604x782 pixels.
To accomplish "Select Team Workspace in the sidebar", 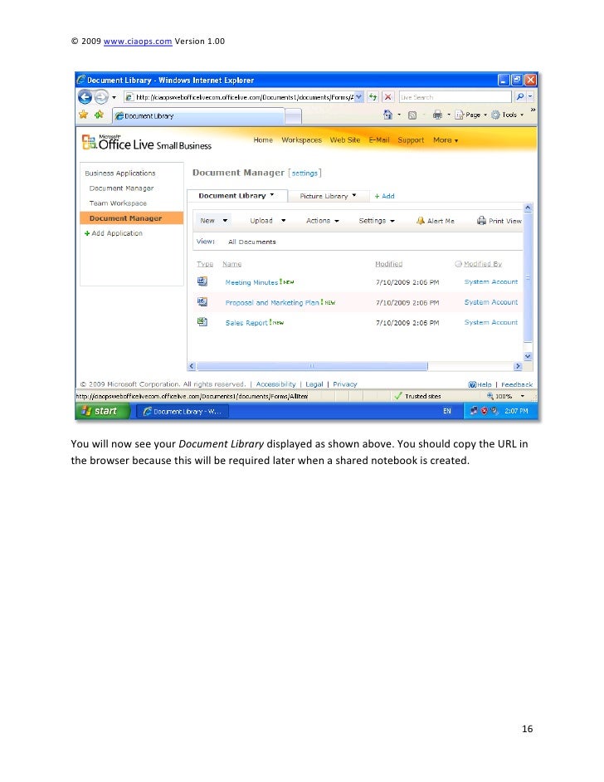I will (118, 203).
